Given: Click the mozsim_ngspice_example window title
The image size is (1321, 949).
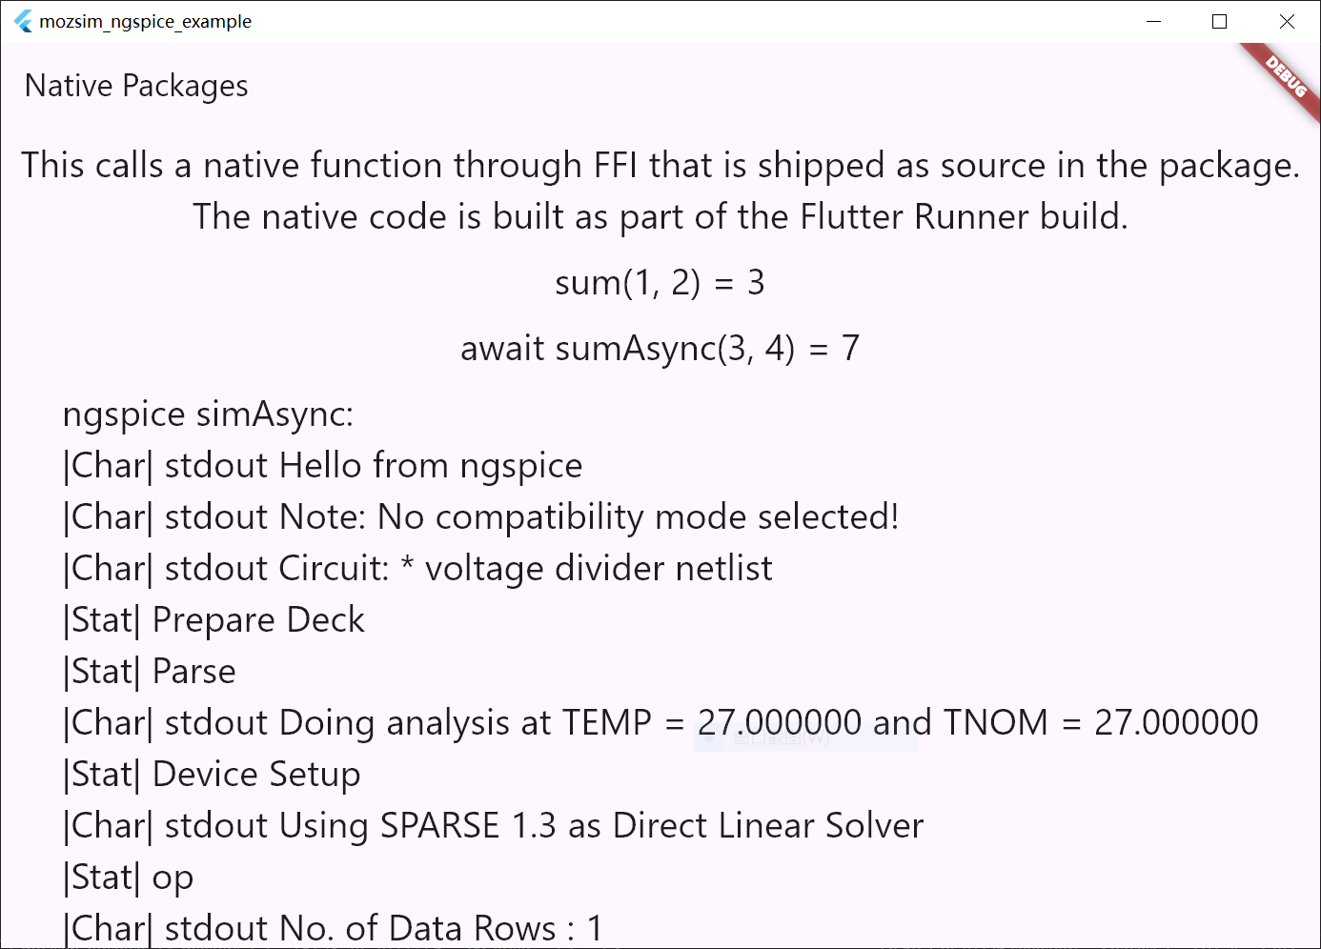Looking at the screenshot, I should 145,21.
